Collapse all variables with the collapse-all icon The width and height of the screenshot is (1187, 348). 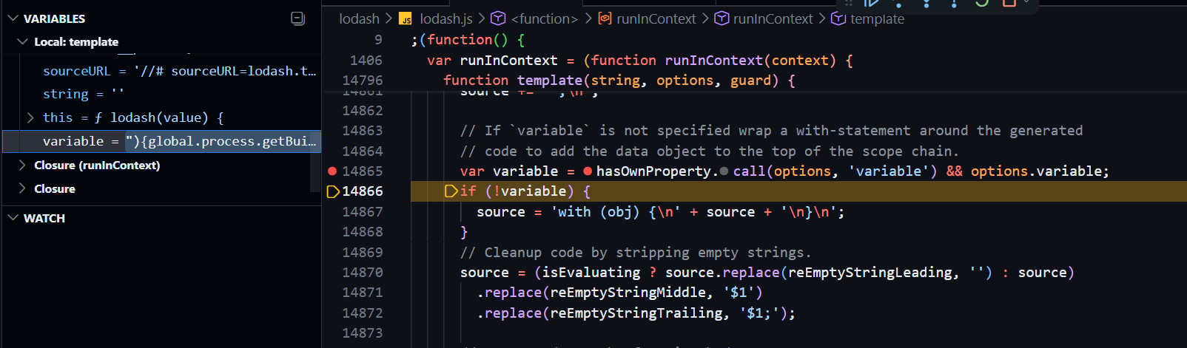tap(297, 18)
